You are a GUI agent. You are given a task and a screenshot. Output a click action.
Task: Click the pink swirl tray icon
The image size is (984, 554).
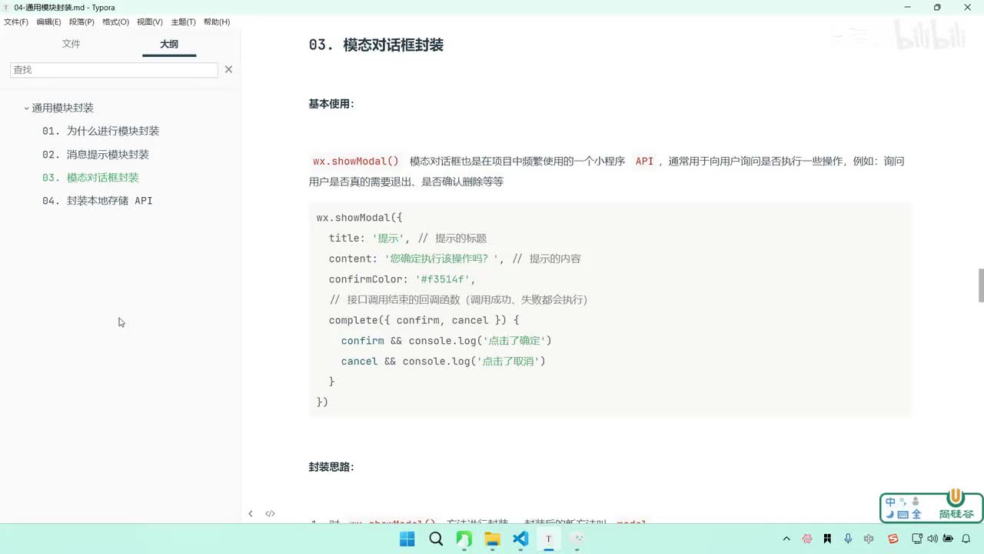(807, 539)
